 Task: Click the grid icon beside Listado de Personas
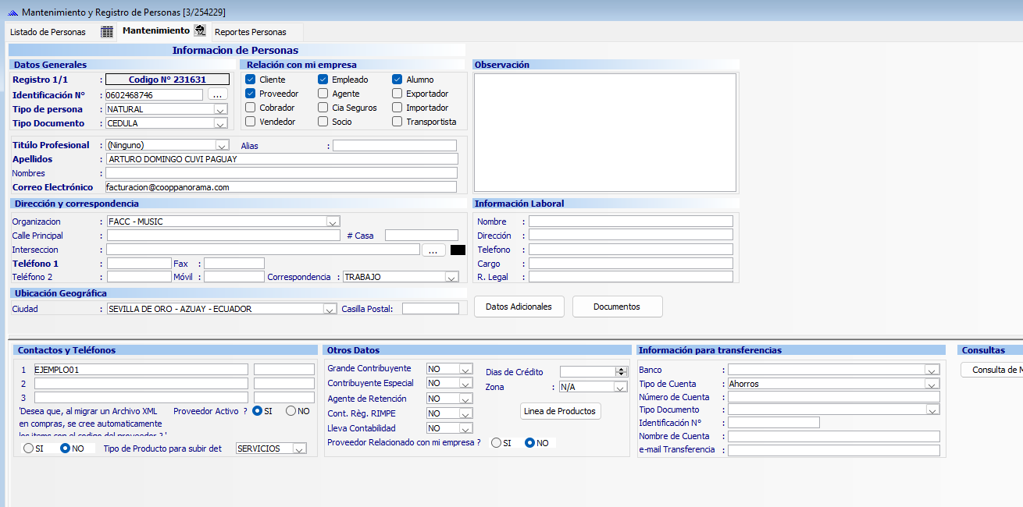coord(107,32)
